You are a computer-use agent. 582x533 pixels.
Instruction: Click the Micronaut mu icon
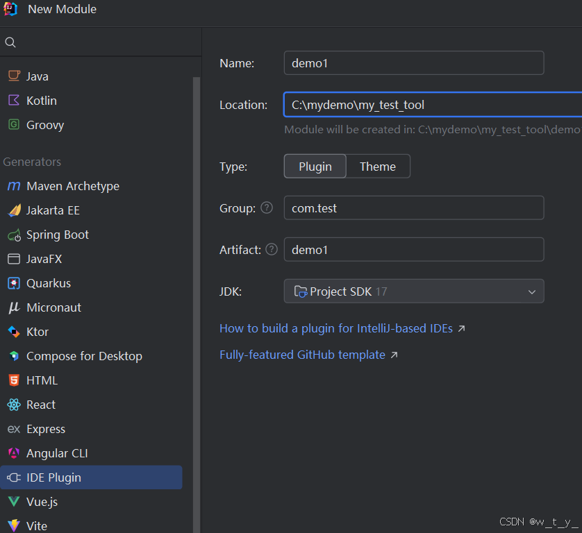14,307
